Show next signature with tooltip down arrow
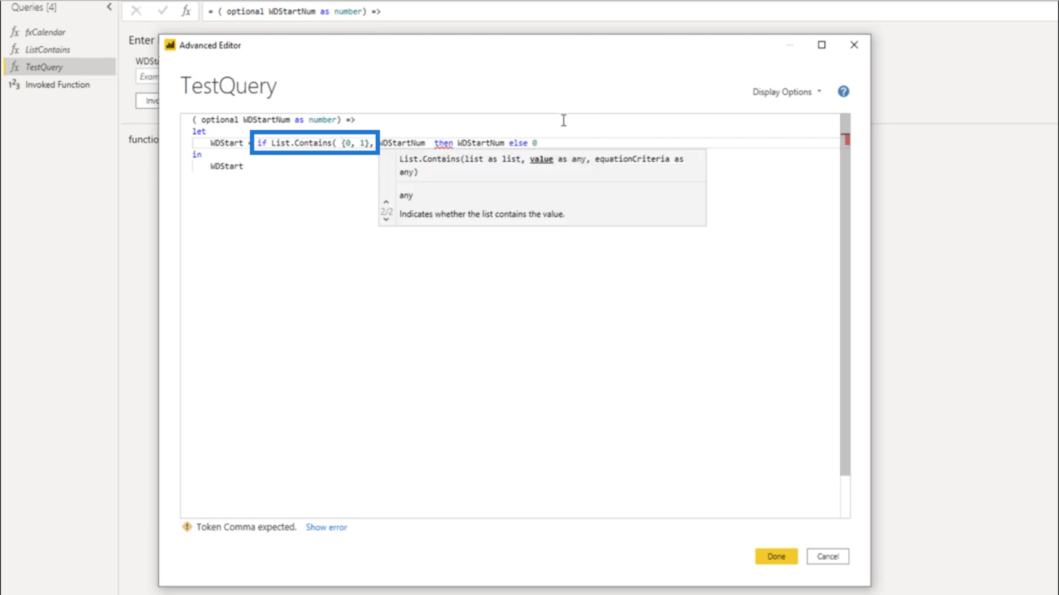 tap(386, 220)
